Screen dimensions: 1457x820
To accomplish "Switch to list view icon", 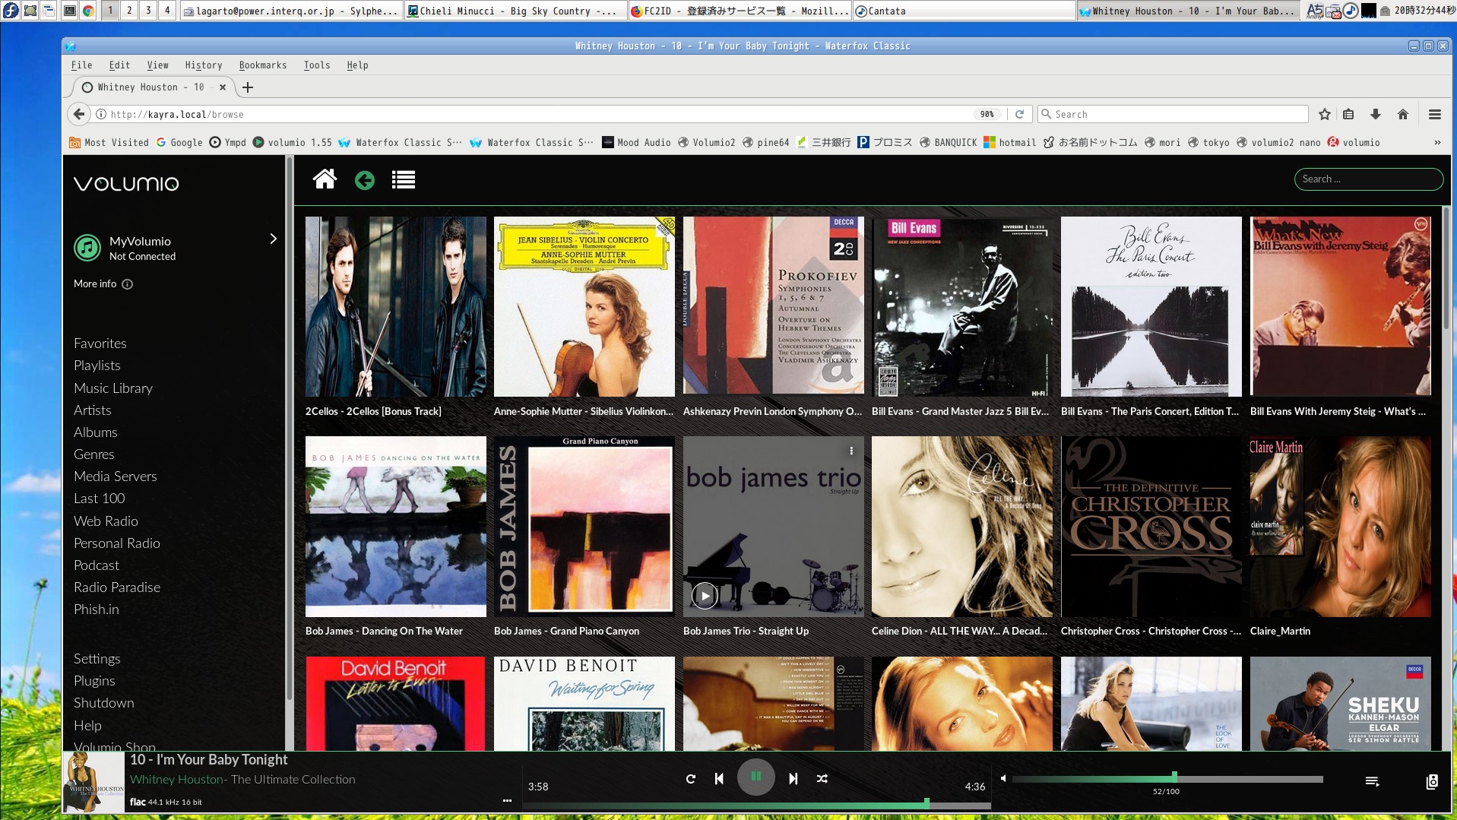I will (403, 180).
